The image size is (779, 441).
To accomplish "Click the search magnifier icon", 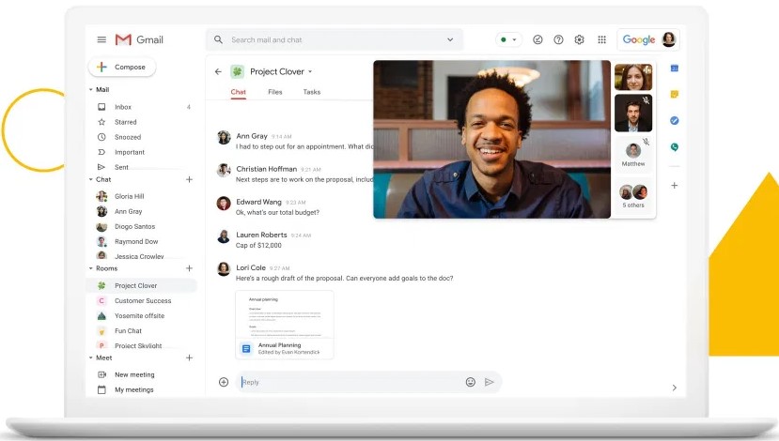I will click(x=218, y=39).
